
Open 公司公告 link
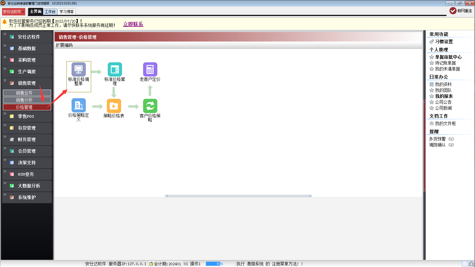tap(443, 102)
